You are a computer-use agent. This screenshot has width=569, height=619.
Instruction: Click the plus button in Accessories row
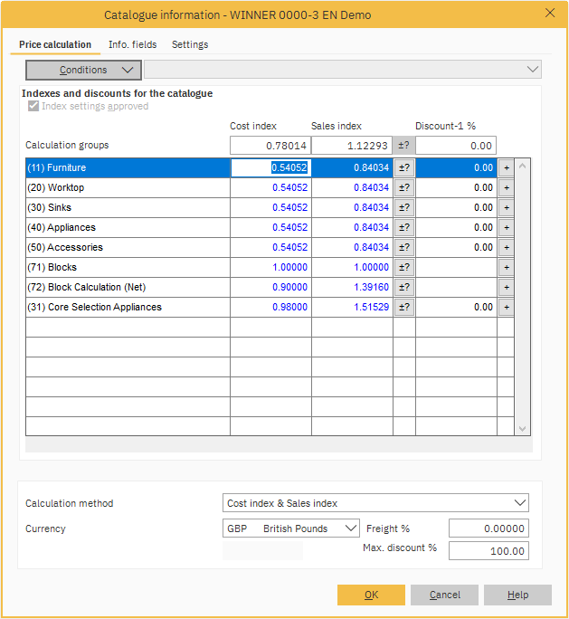coord(507,248)
